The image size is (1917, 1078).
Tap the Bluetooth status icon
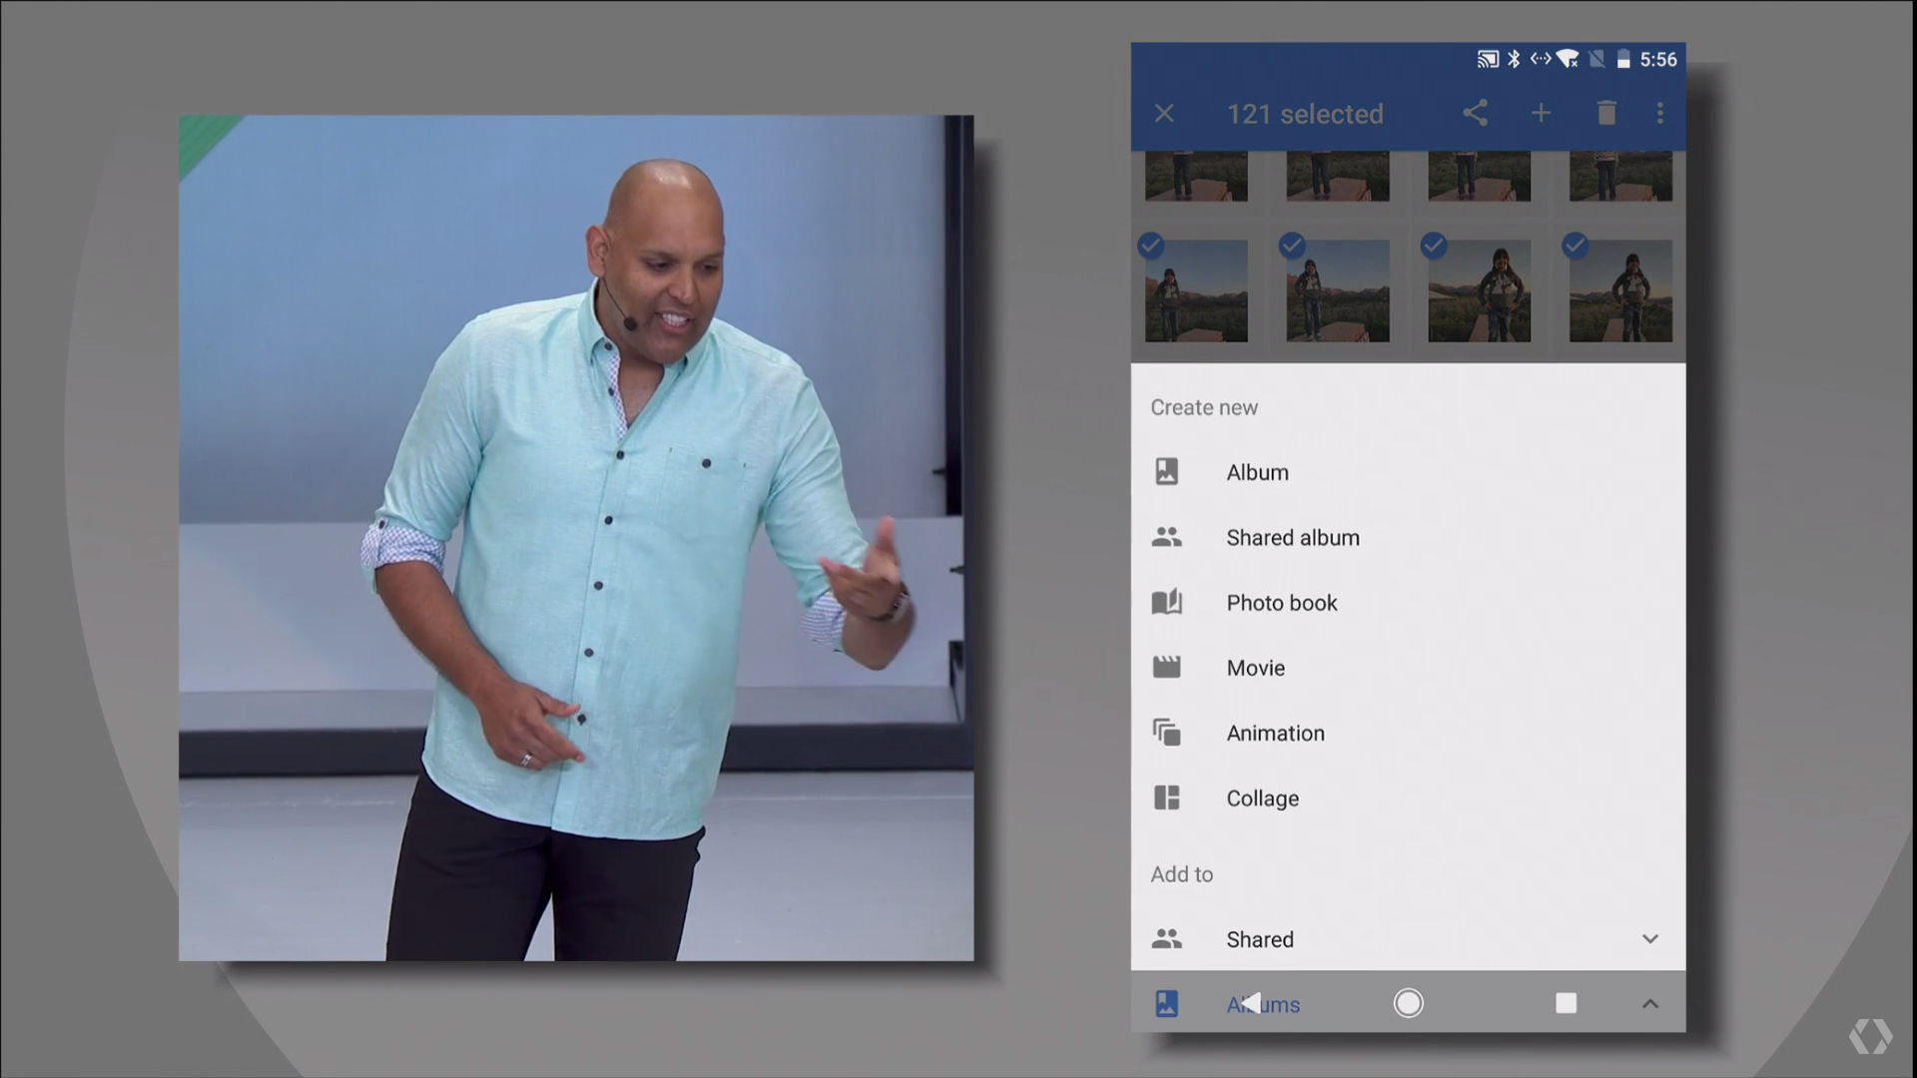point(1514,59)
